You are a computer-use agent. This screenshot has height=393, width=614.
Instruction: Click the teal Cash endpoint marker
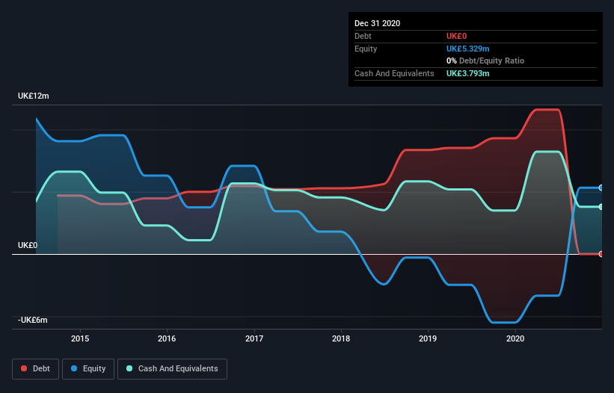click(x=601, y=206)
